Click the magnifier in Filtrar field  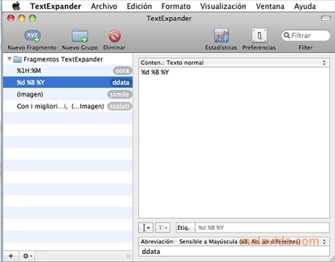[287, 36]
